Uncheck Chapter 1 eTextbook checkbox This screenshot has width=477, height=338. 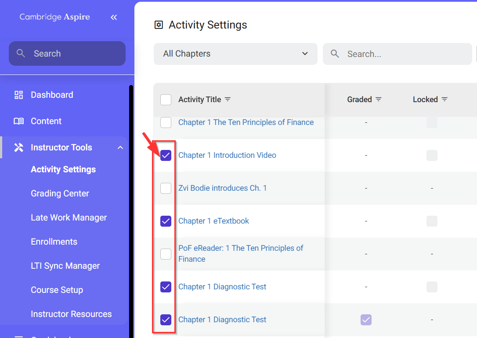pos(166,221)
